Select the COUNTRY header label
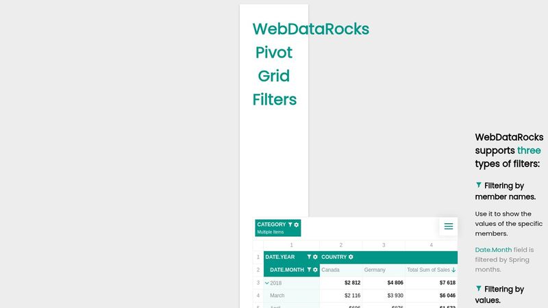This screenshot has width=548, height=308. [x=334, y=257]
